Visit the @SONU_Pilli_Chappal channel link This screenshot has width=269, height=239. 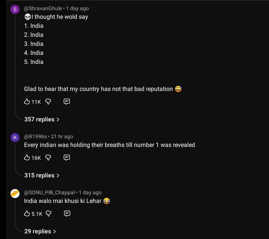[49, 192]
